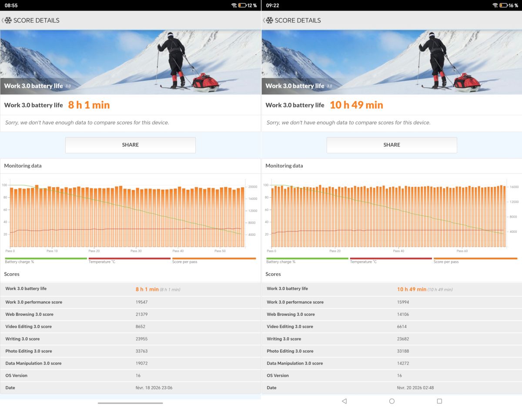Click SHARE under the 10 h 49 min result

point(391,145)
